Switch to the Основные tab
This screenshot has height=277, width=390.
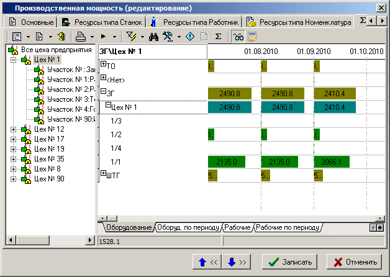[x=31, y=22]
